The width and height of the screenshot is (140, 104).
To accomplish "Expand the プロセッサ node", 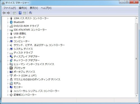I will [x=8, y=68].
